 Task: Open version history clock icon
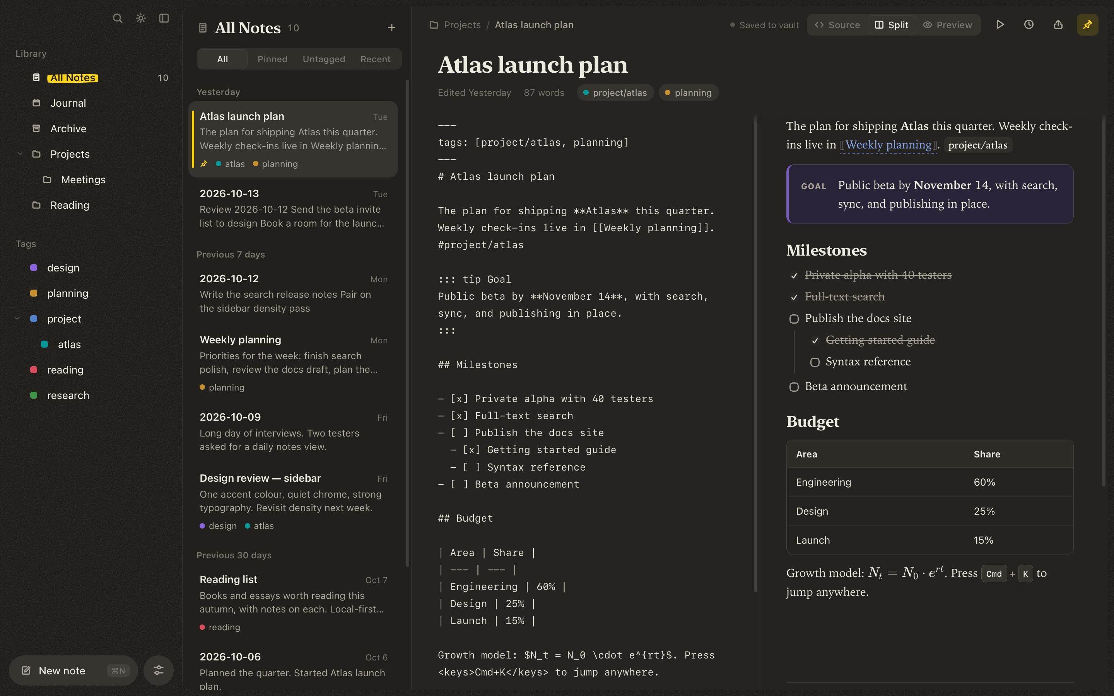pyautogui.click(x=1029, y=25)
